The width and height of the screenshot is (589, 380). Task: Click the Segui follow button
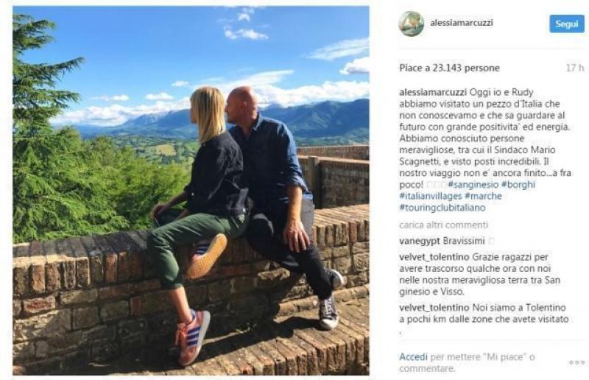(x=566, y=24)
